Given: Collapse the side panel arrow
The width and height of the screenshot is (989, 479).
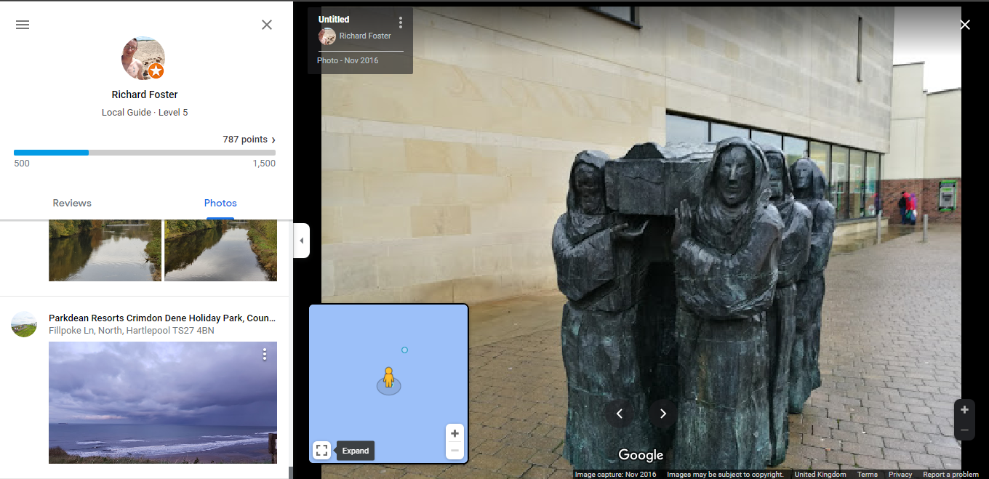Looking at the screenshot, I should [x=302, y=241].
